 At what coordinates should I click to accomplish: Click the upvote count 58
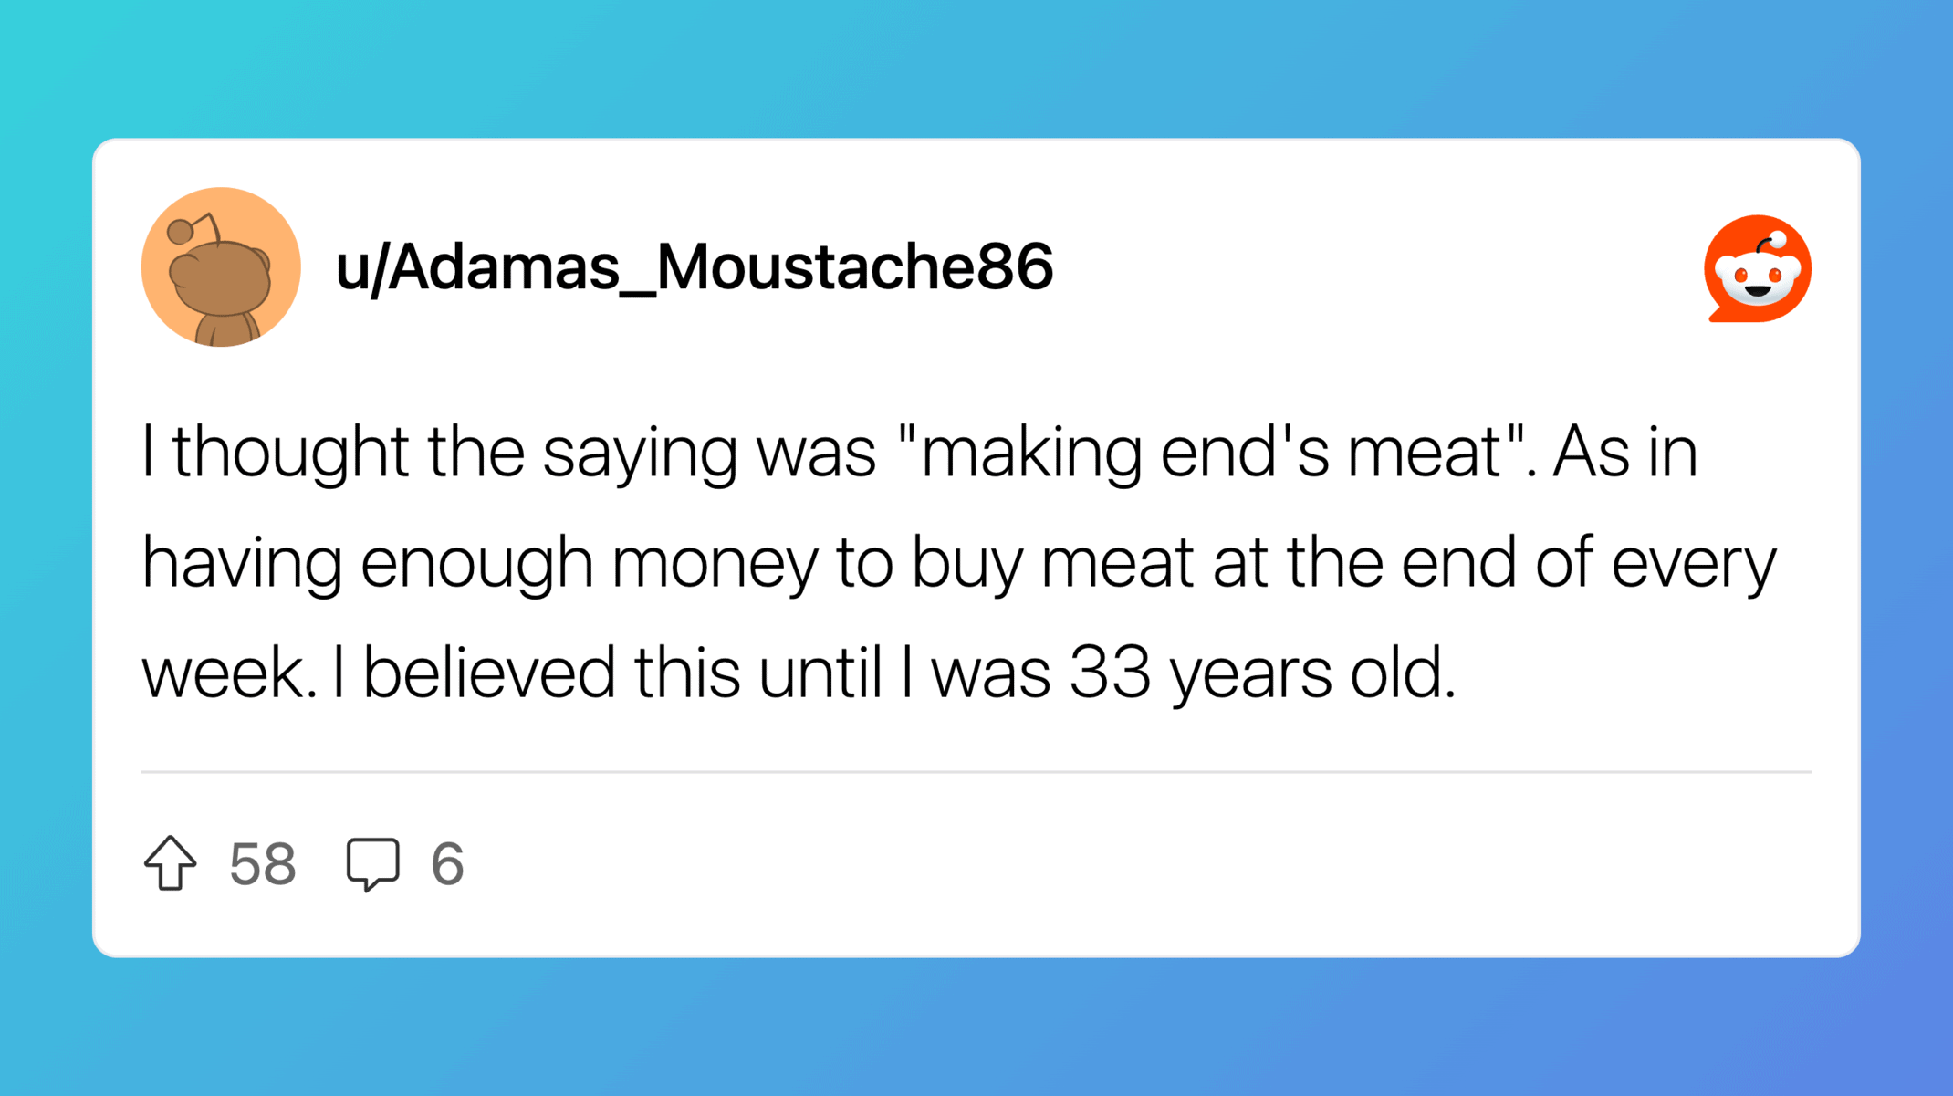[263, 863]
